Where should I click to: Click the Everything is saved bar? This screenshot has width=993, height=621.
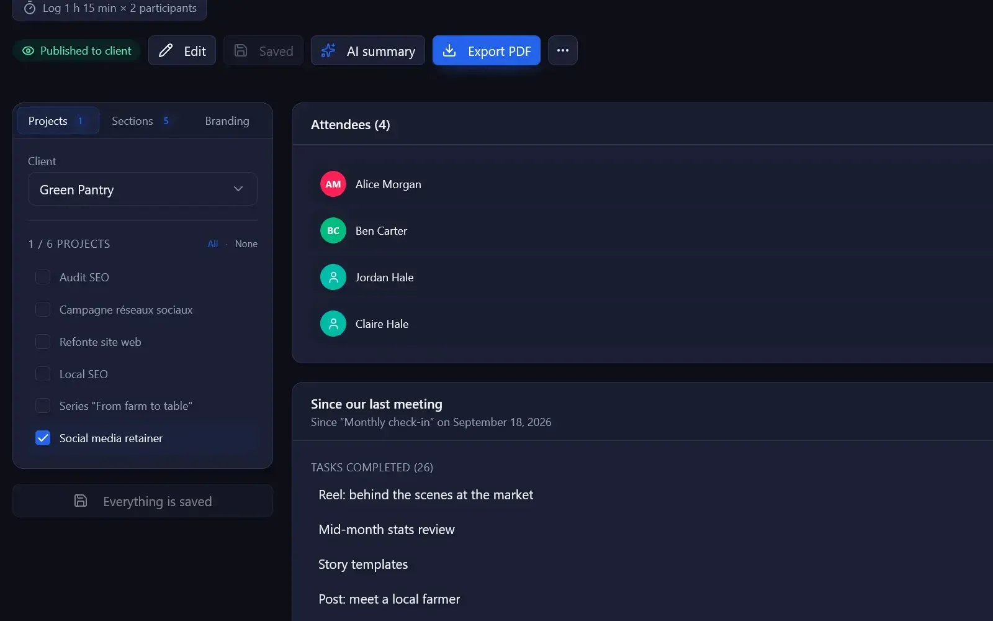pyautogui.click(x=143, y=501)
